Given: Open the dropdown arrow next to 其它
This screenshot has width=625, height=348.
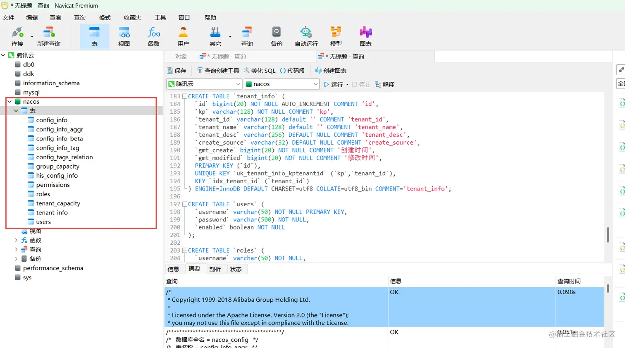Looking at the screenshot, I should pos(230,36).
